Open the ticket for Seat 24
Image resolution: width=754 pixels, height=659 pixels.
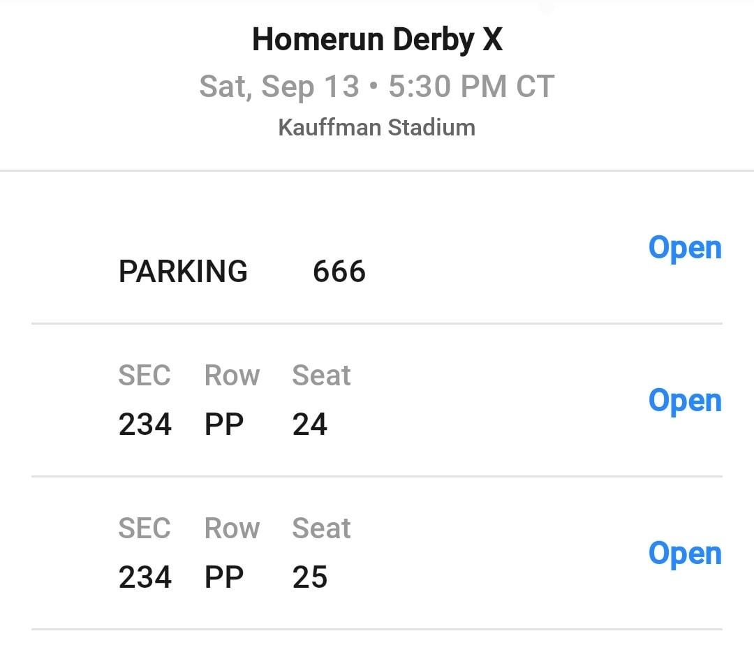click(685, 401)
